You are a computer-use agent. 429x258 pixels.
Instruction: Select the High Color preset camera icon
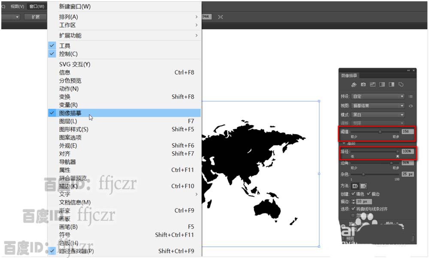pyautogui.click(x=363, y=84)
